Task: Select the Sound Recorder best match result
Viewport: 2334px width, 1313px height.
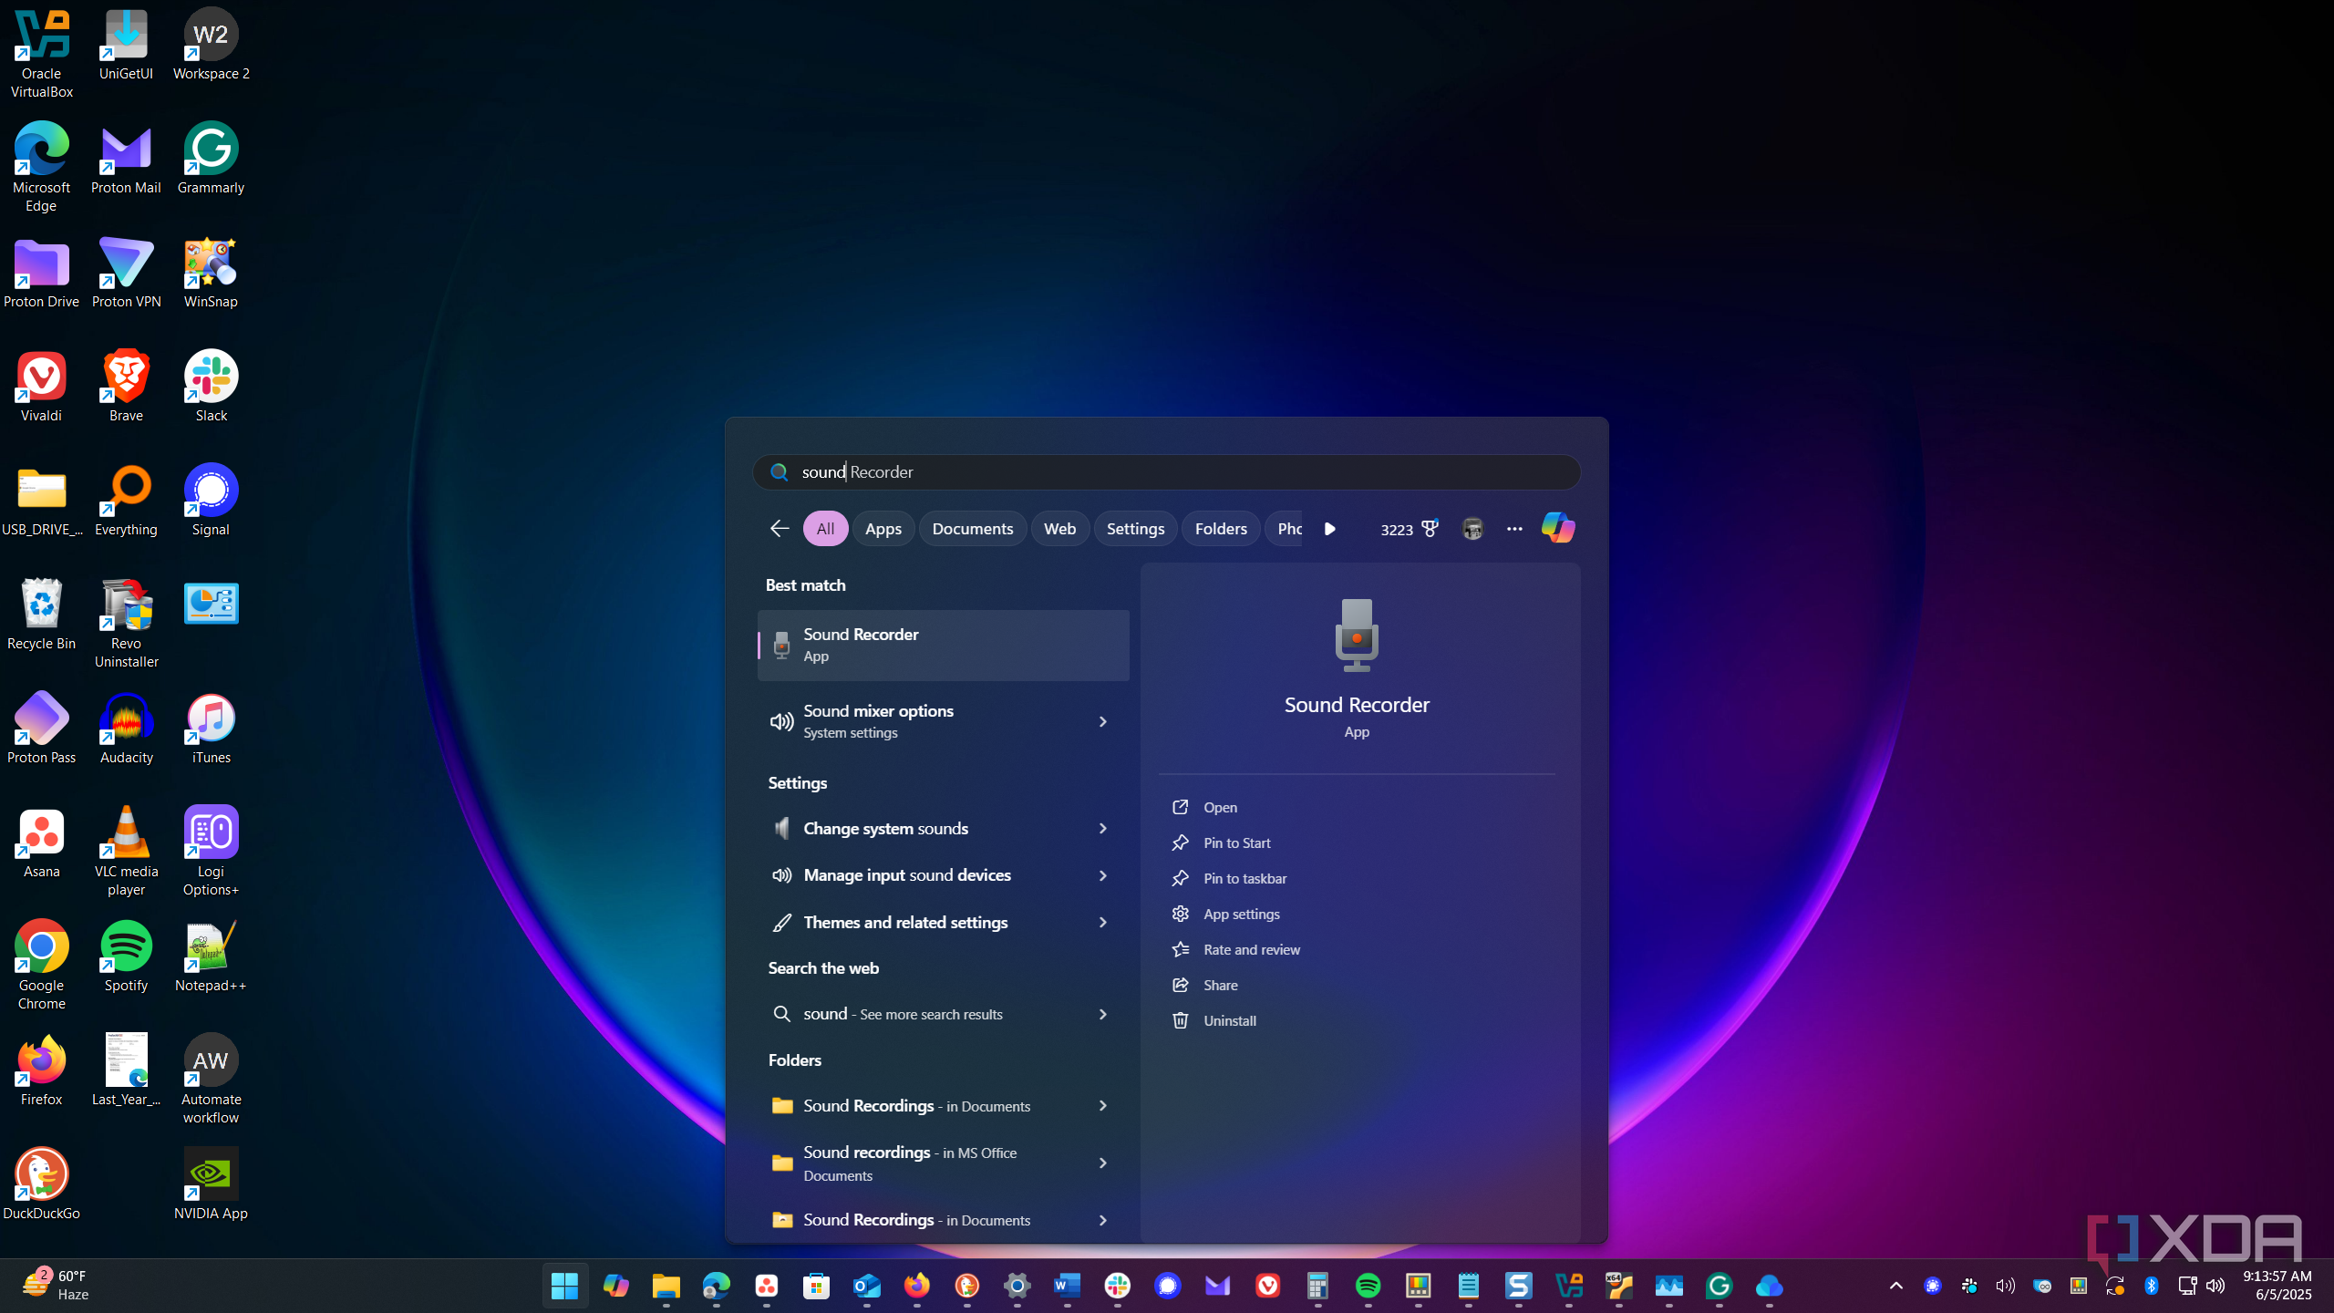Action: coord(943,646)
